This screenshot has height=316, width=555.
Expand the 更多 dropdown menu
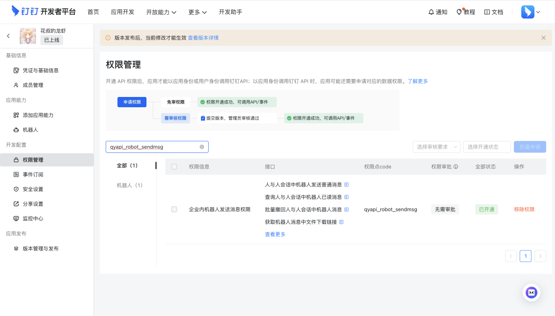pos(197,12)
